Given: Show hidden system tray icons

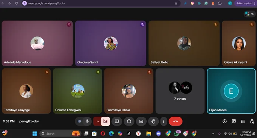Looking at the screenshot, I should point(213,133).
